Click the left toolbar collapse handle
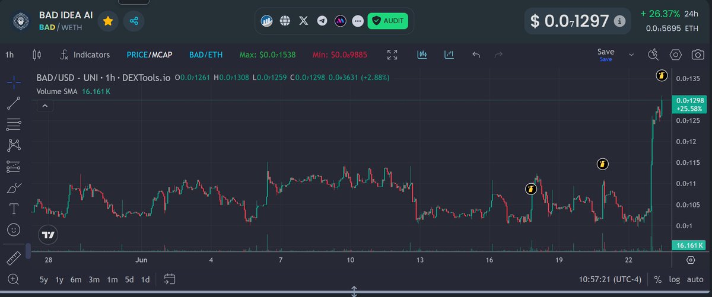 (x=28, y=250)
